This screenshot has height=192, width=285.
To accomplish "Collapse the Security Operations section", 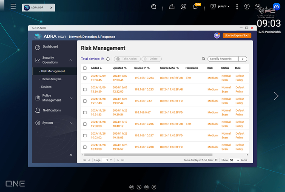I will pyautogui.click(x=71, y=60).
